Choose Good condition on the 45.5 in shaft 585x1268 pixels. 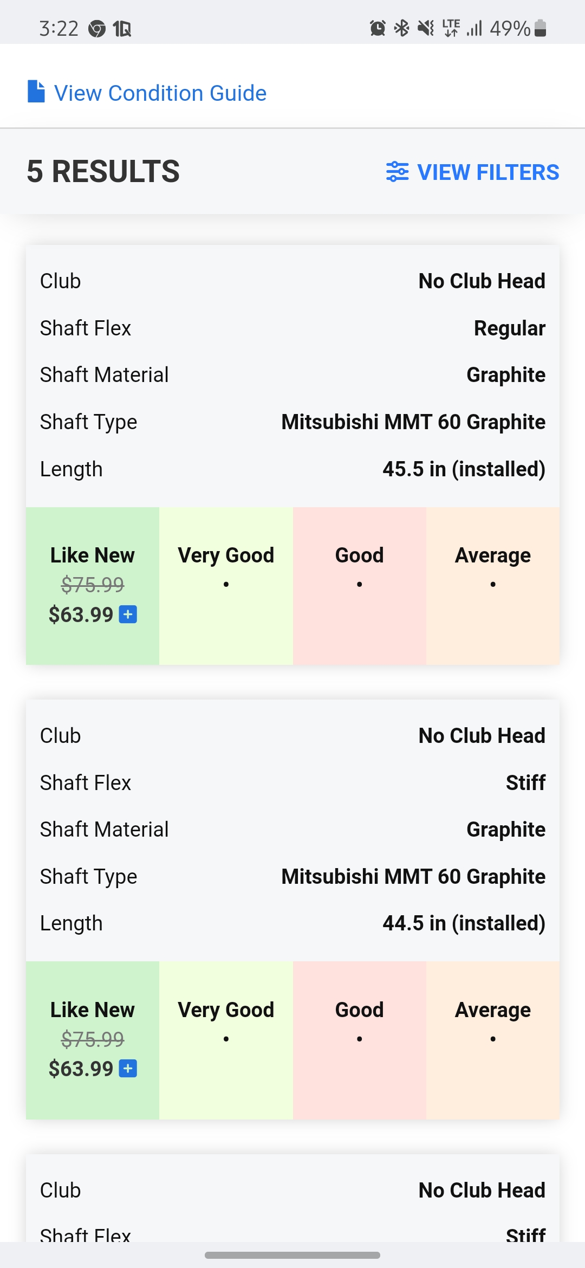pos(359,585)
